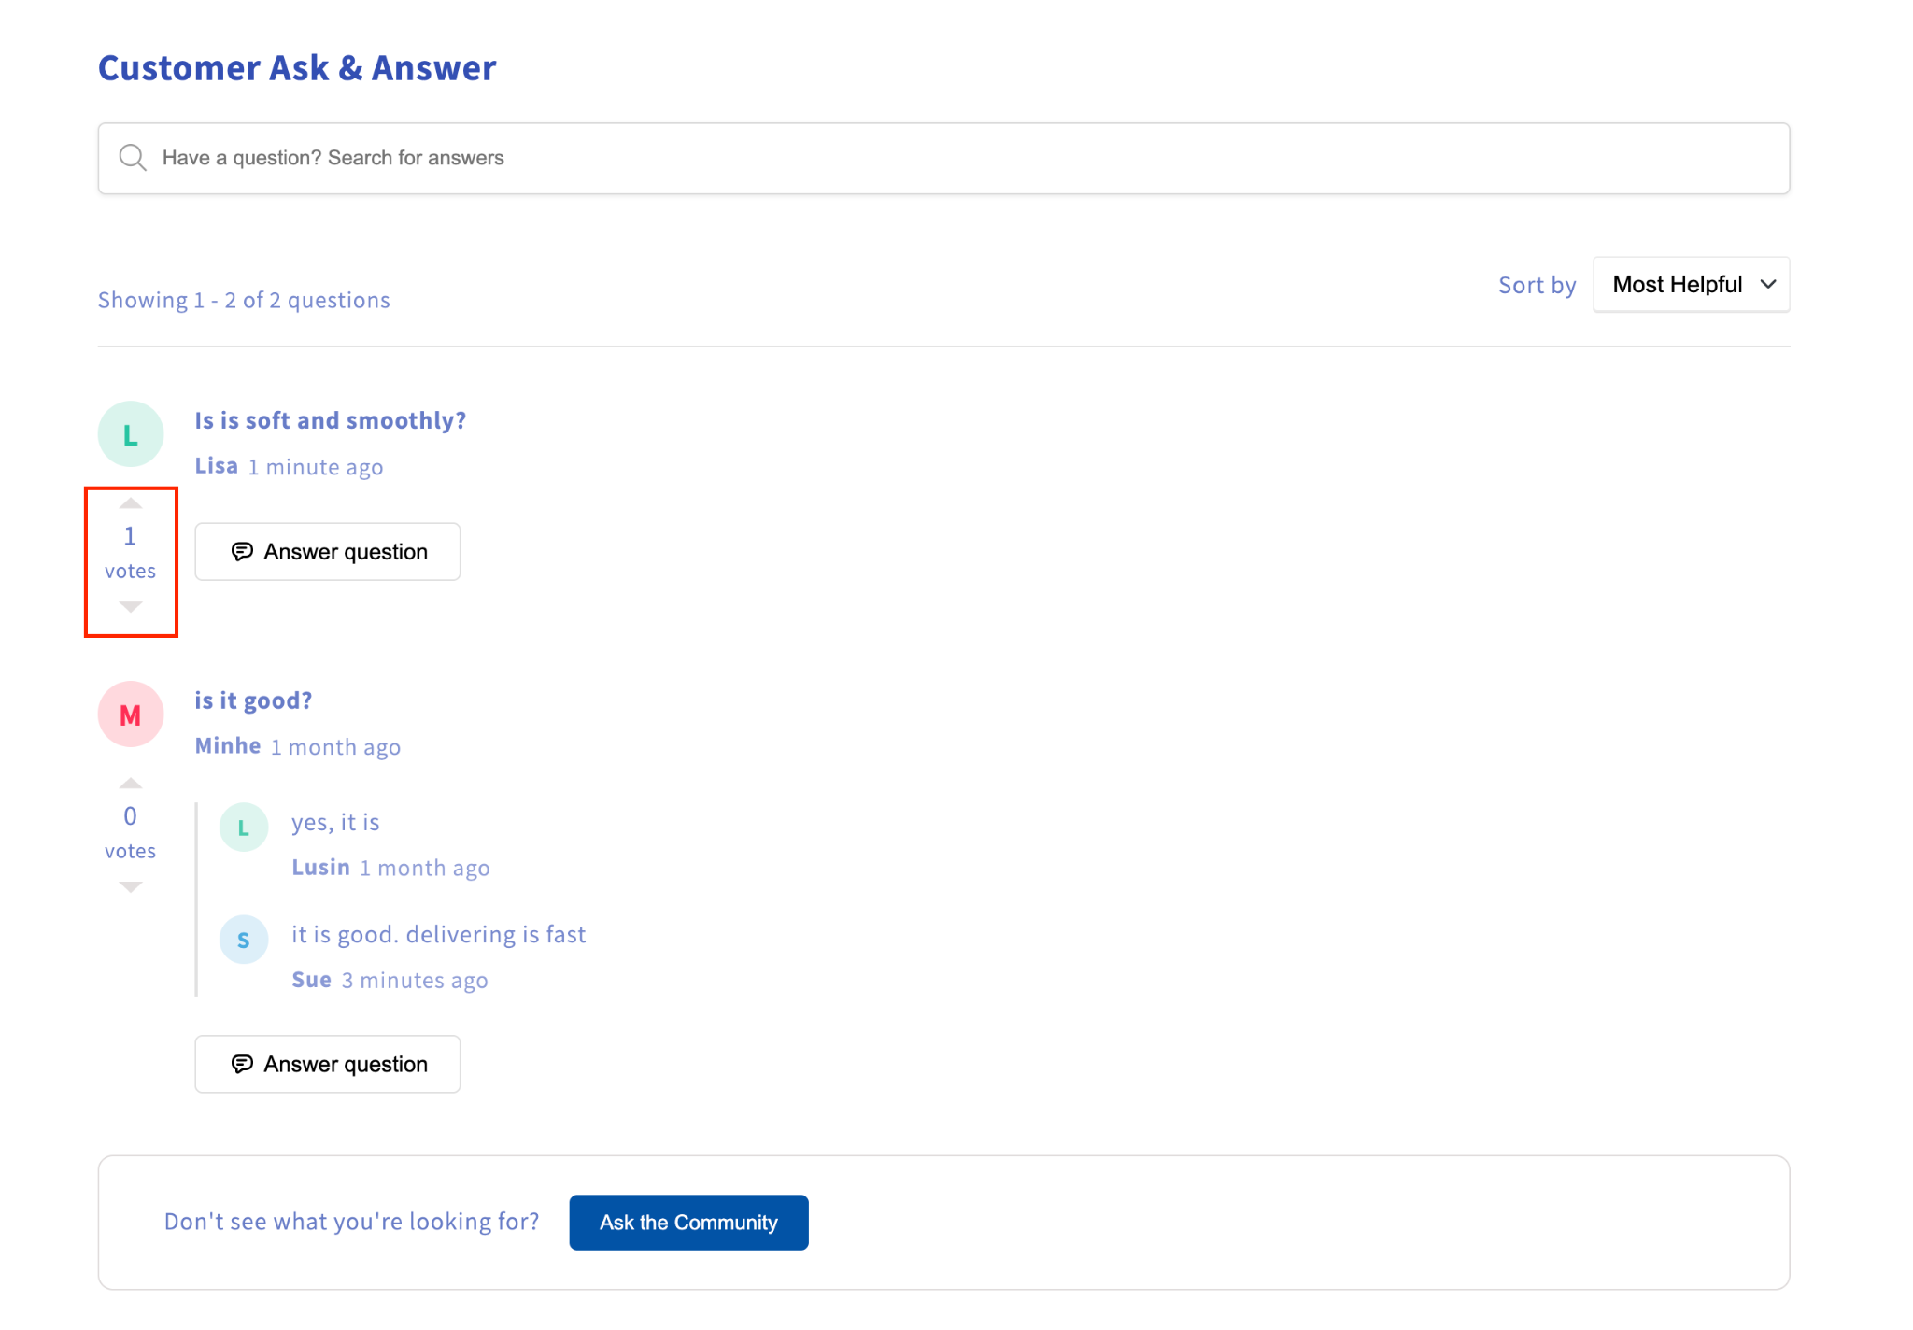Click the author name Minhe
This screenshot has height=1330, width=1913.
pyautogui.click(x=228, y=746)
